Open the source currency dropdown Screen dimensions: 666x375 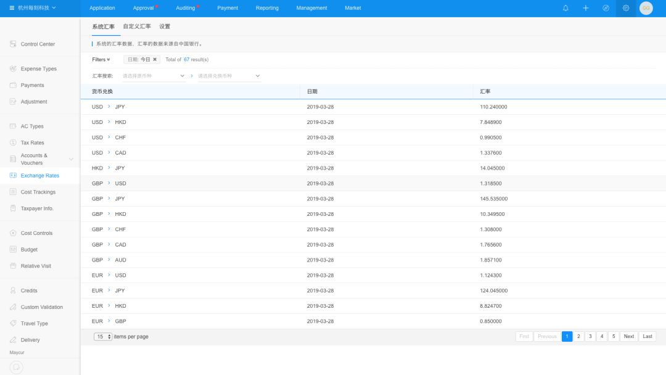tap(154, 76)
